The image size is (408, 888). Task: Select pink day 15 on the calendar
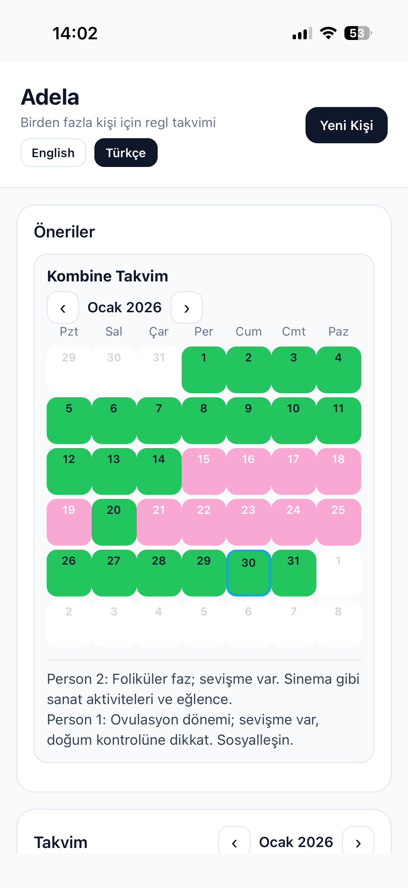coord(203,471)
